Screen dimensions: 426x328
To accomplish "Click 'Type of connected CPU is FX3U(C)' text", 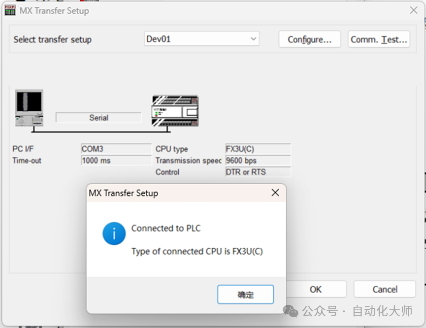I will click(x=197, y=251).
